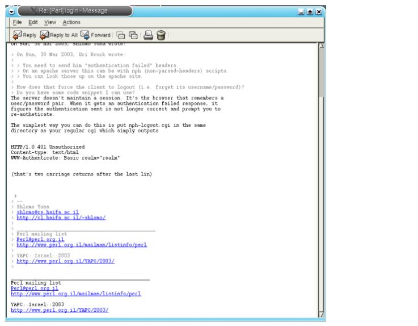Click the scrollbar down arrow
Screen dimensions: 418x326
pos(322,314)
